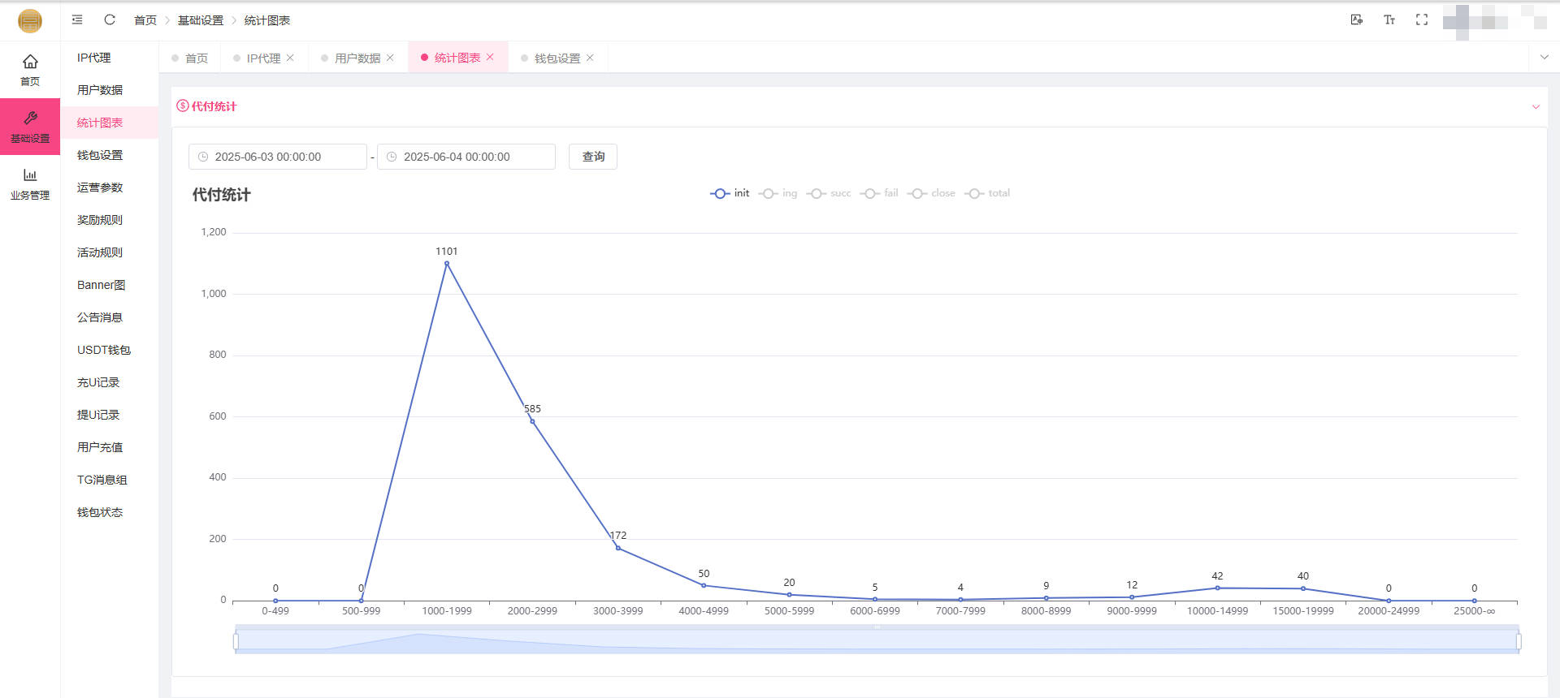This screenshot has height=698, width=1560.
Task: Collapse the 代付统计 panel chevron
Action: (x=1535, y=106)
